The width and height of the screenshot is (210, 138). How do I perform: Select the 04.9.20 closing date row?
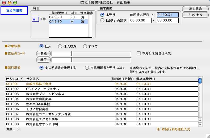pos(69,17)
